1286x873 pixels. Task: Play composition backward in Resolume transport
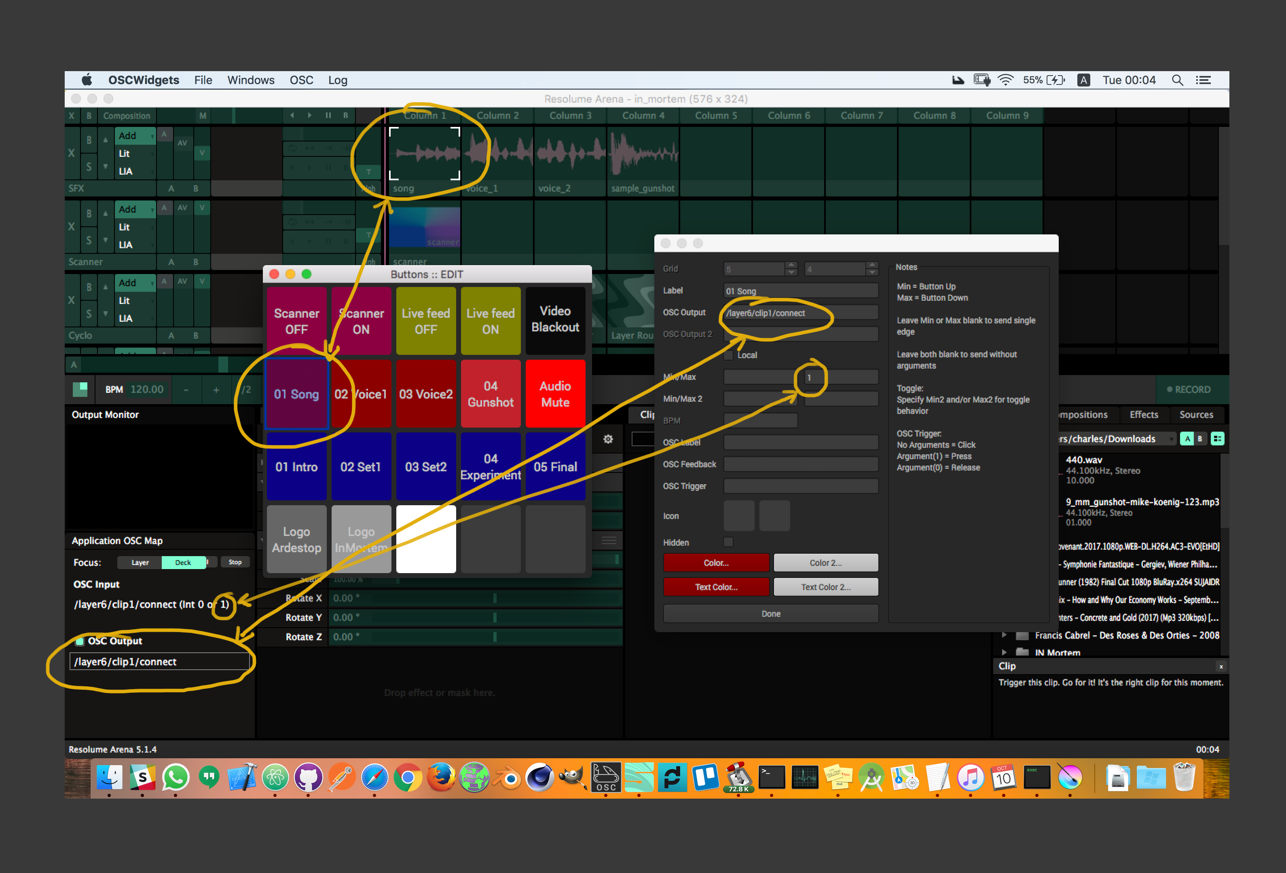(x=292, y=116)
